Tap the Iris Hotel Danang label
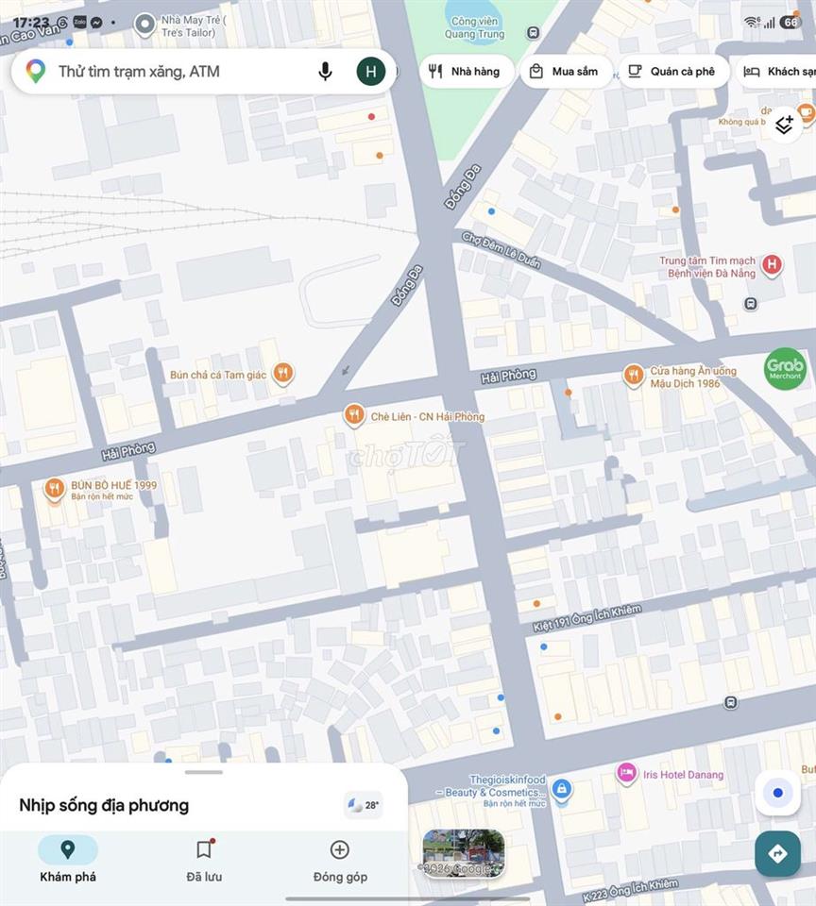The image size is (816, 906). (683, 774)
